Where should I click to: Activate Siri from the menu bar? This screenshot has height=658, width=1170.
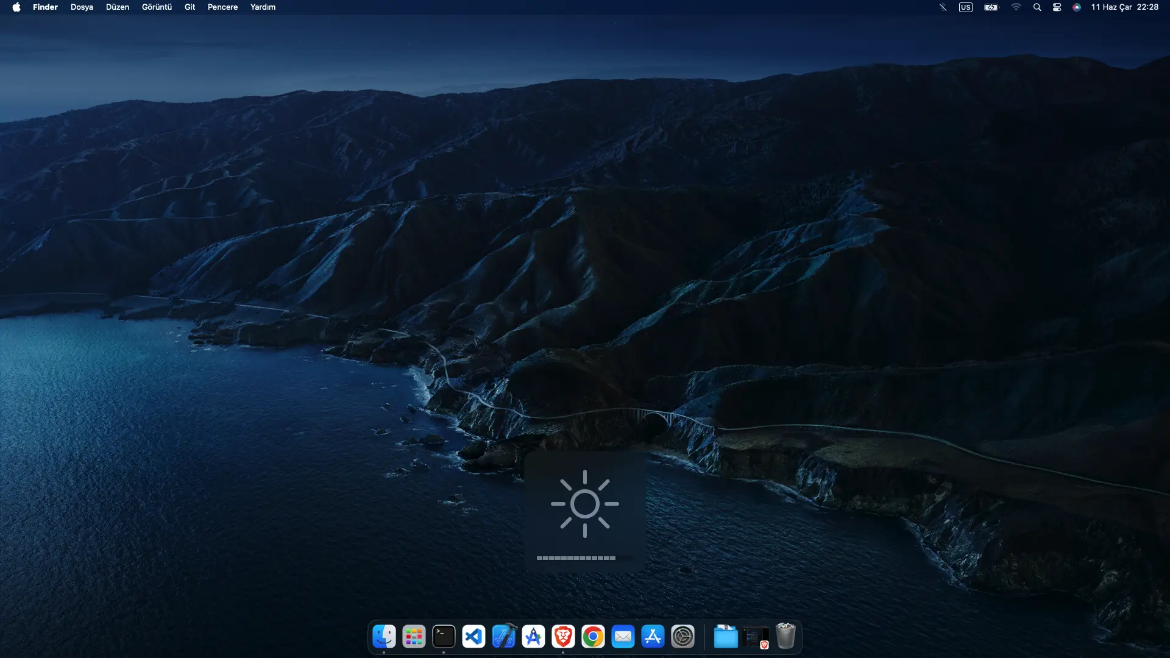coord(1077,7)
